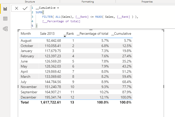Click the 6.8% percentage cell
The height and width of the screenshot is (117, 175).
pyautogui.click(x=105, y=46)
